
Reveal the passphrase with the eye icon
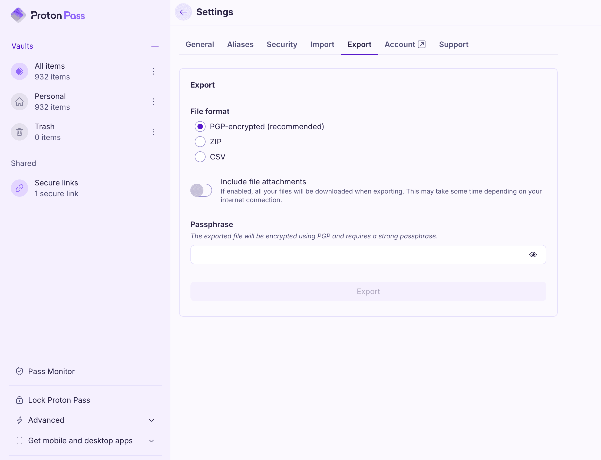533,254
